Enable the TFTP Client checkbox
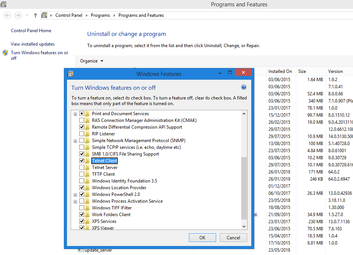This screenshot has height=255, width=353. tap(82, 174)
